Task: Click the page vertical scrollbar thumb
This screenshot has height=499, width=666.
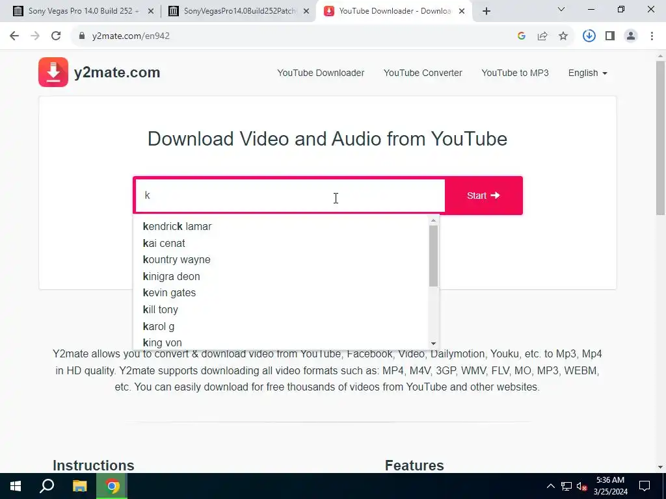Action: tap(661, 138)
